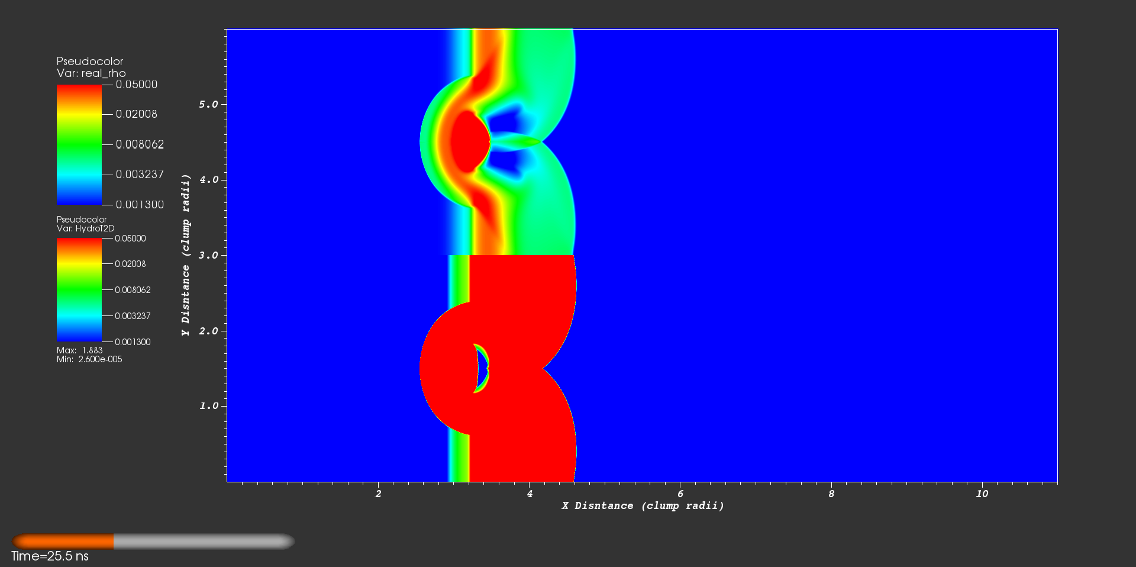
Task: Click the 'Min: 2.600e-005' value
Action: pyautogui.click(x=89, y=359)
